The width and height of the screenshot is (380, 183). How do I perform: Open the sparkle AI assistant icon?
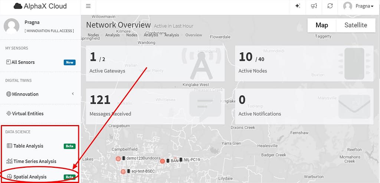[x=298, y=6]
